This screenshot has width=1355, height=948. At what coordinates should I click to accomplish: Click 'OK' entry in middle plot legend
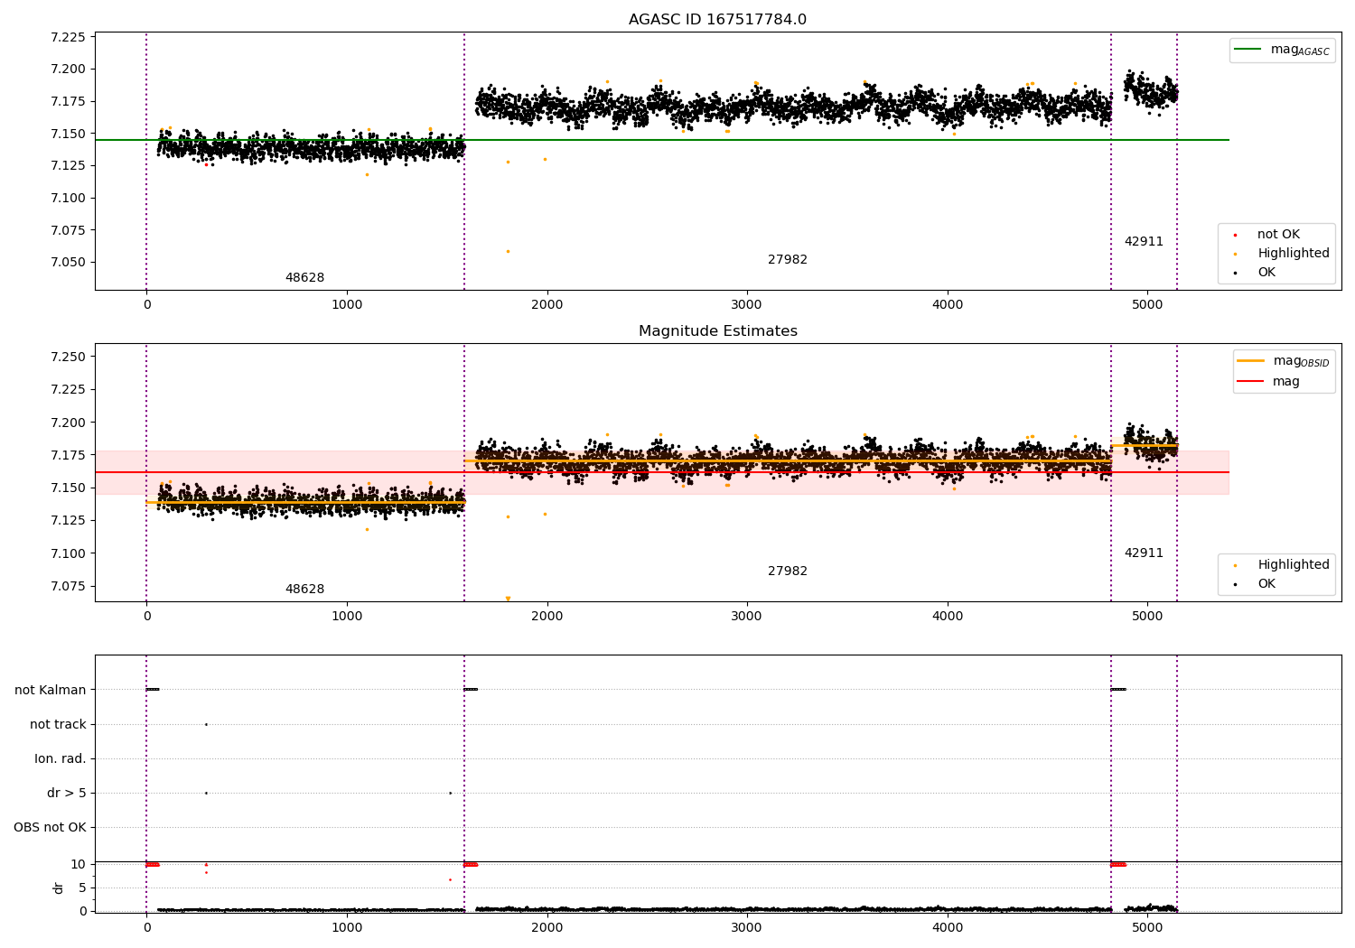1266,584
